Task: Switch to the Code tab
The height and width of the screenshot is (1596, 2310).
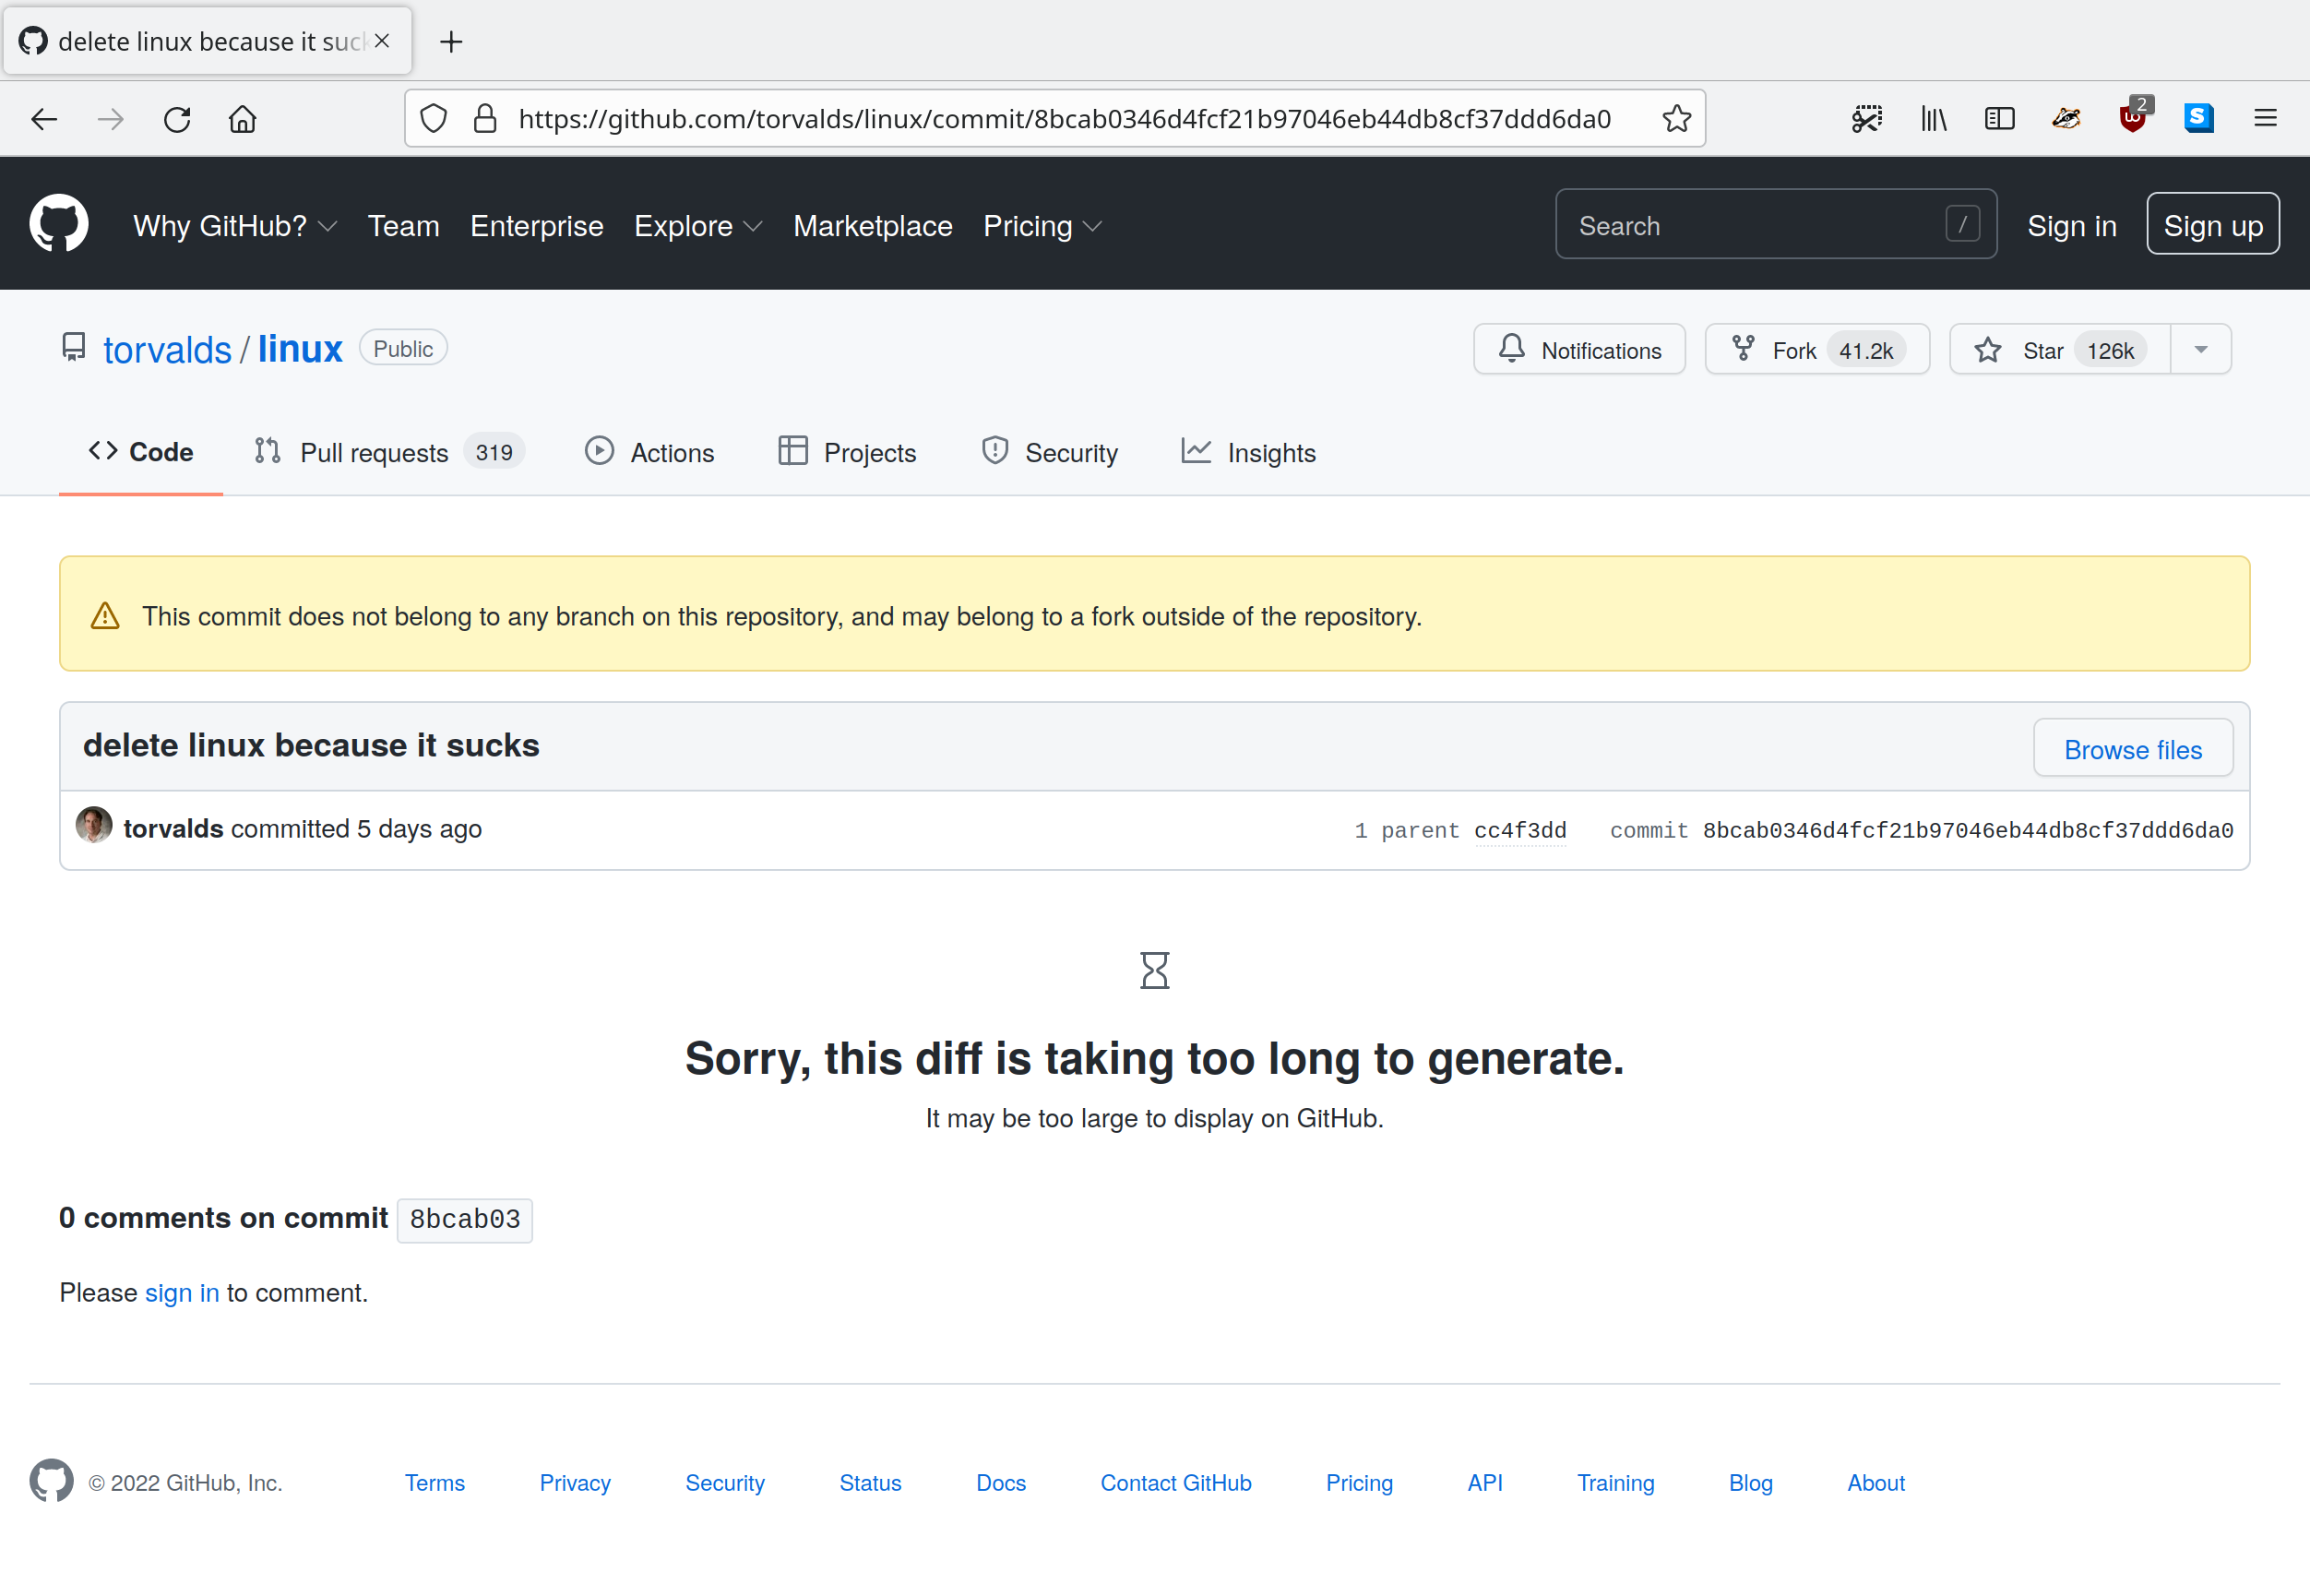Action: click(x=141, y=452)
